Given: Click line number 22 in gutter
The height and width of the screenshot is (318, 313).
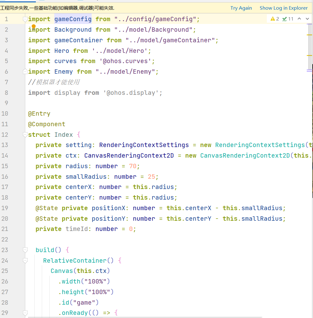Looking at the screenshot, I should pos(5,240).
